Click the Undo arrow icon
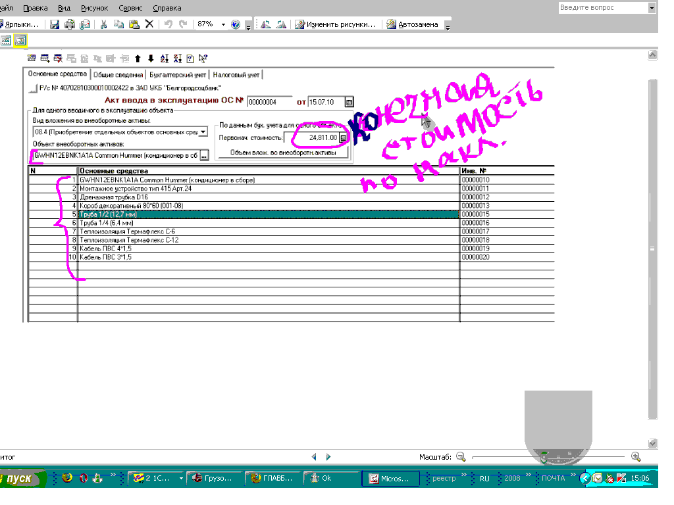The height and width of the screenshot is (505, 674). point(168,24)
